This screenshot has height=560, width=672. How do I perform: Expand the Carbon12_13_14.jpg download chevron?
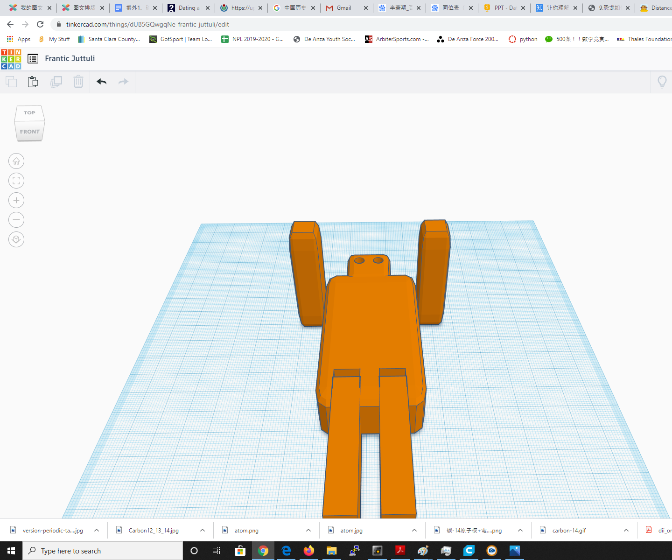coord(203,530)
